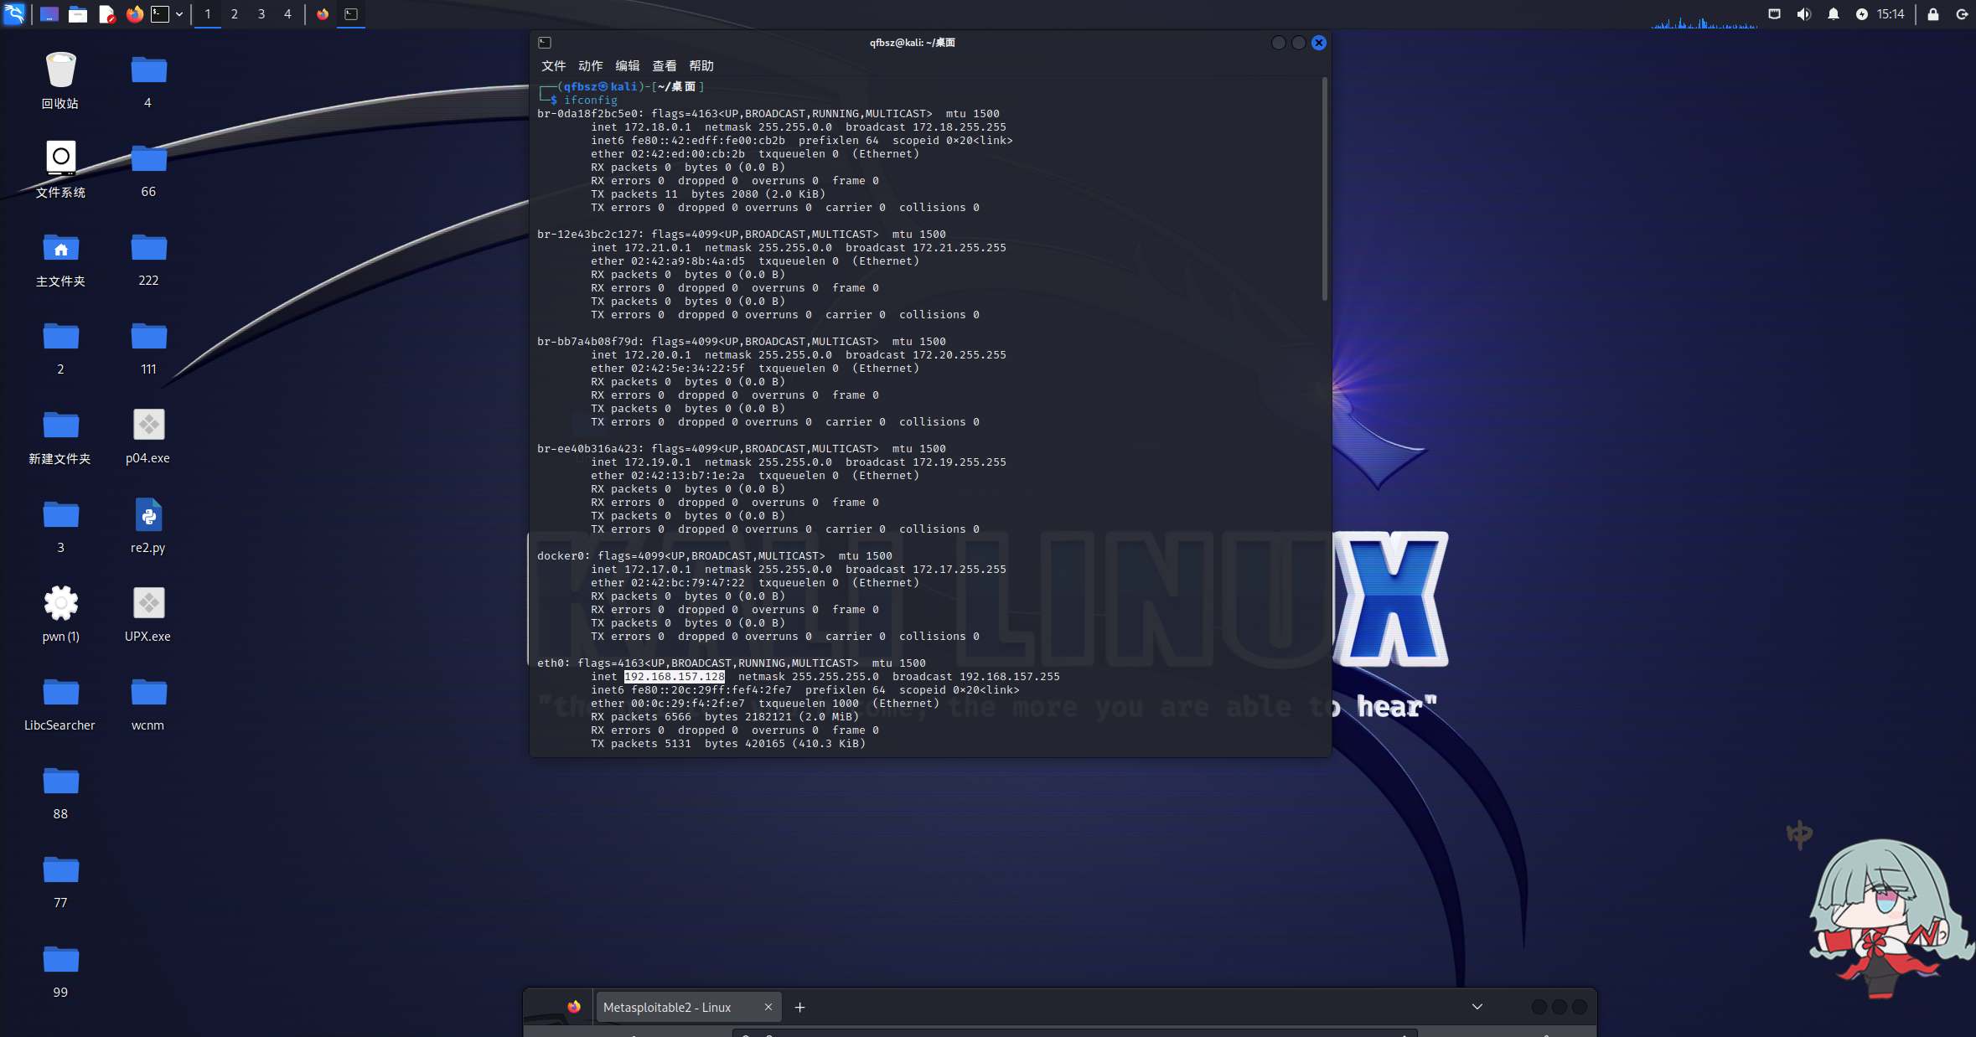Select the 文件系统 desktop icon

pos(60,169)
